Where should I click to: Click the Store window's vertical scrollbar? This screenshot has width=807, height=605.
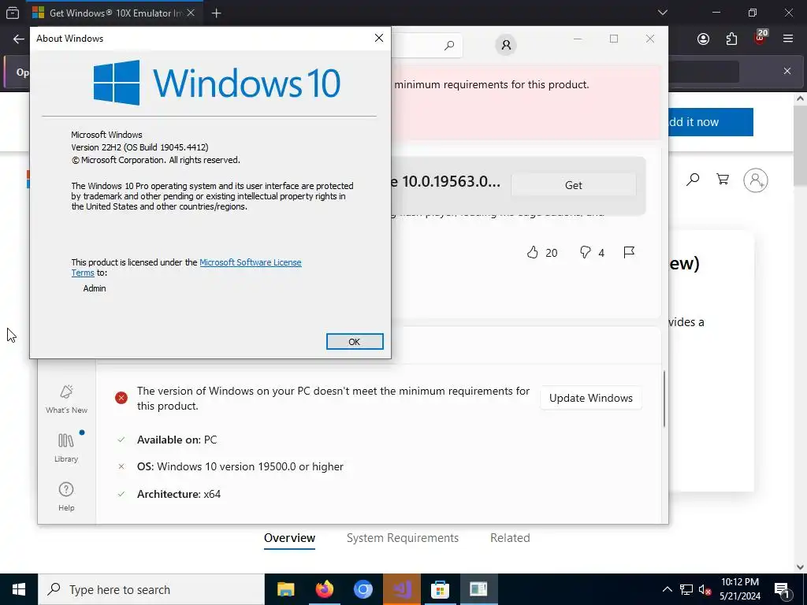pyautogui.click(x=664, y=399)
